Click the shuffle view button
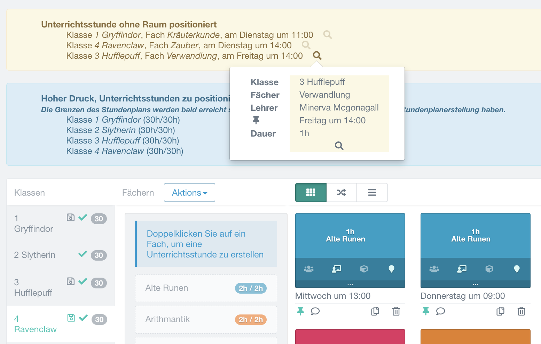Screen dimensions: 541x344 click(x=341, y=193)
